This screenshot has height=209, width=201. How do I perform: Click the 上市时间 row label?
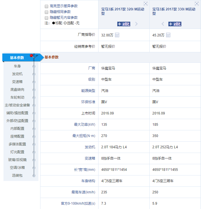point(88,113)
